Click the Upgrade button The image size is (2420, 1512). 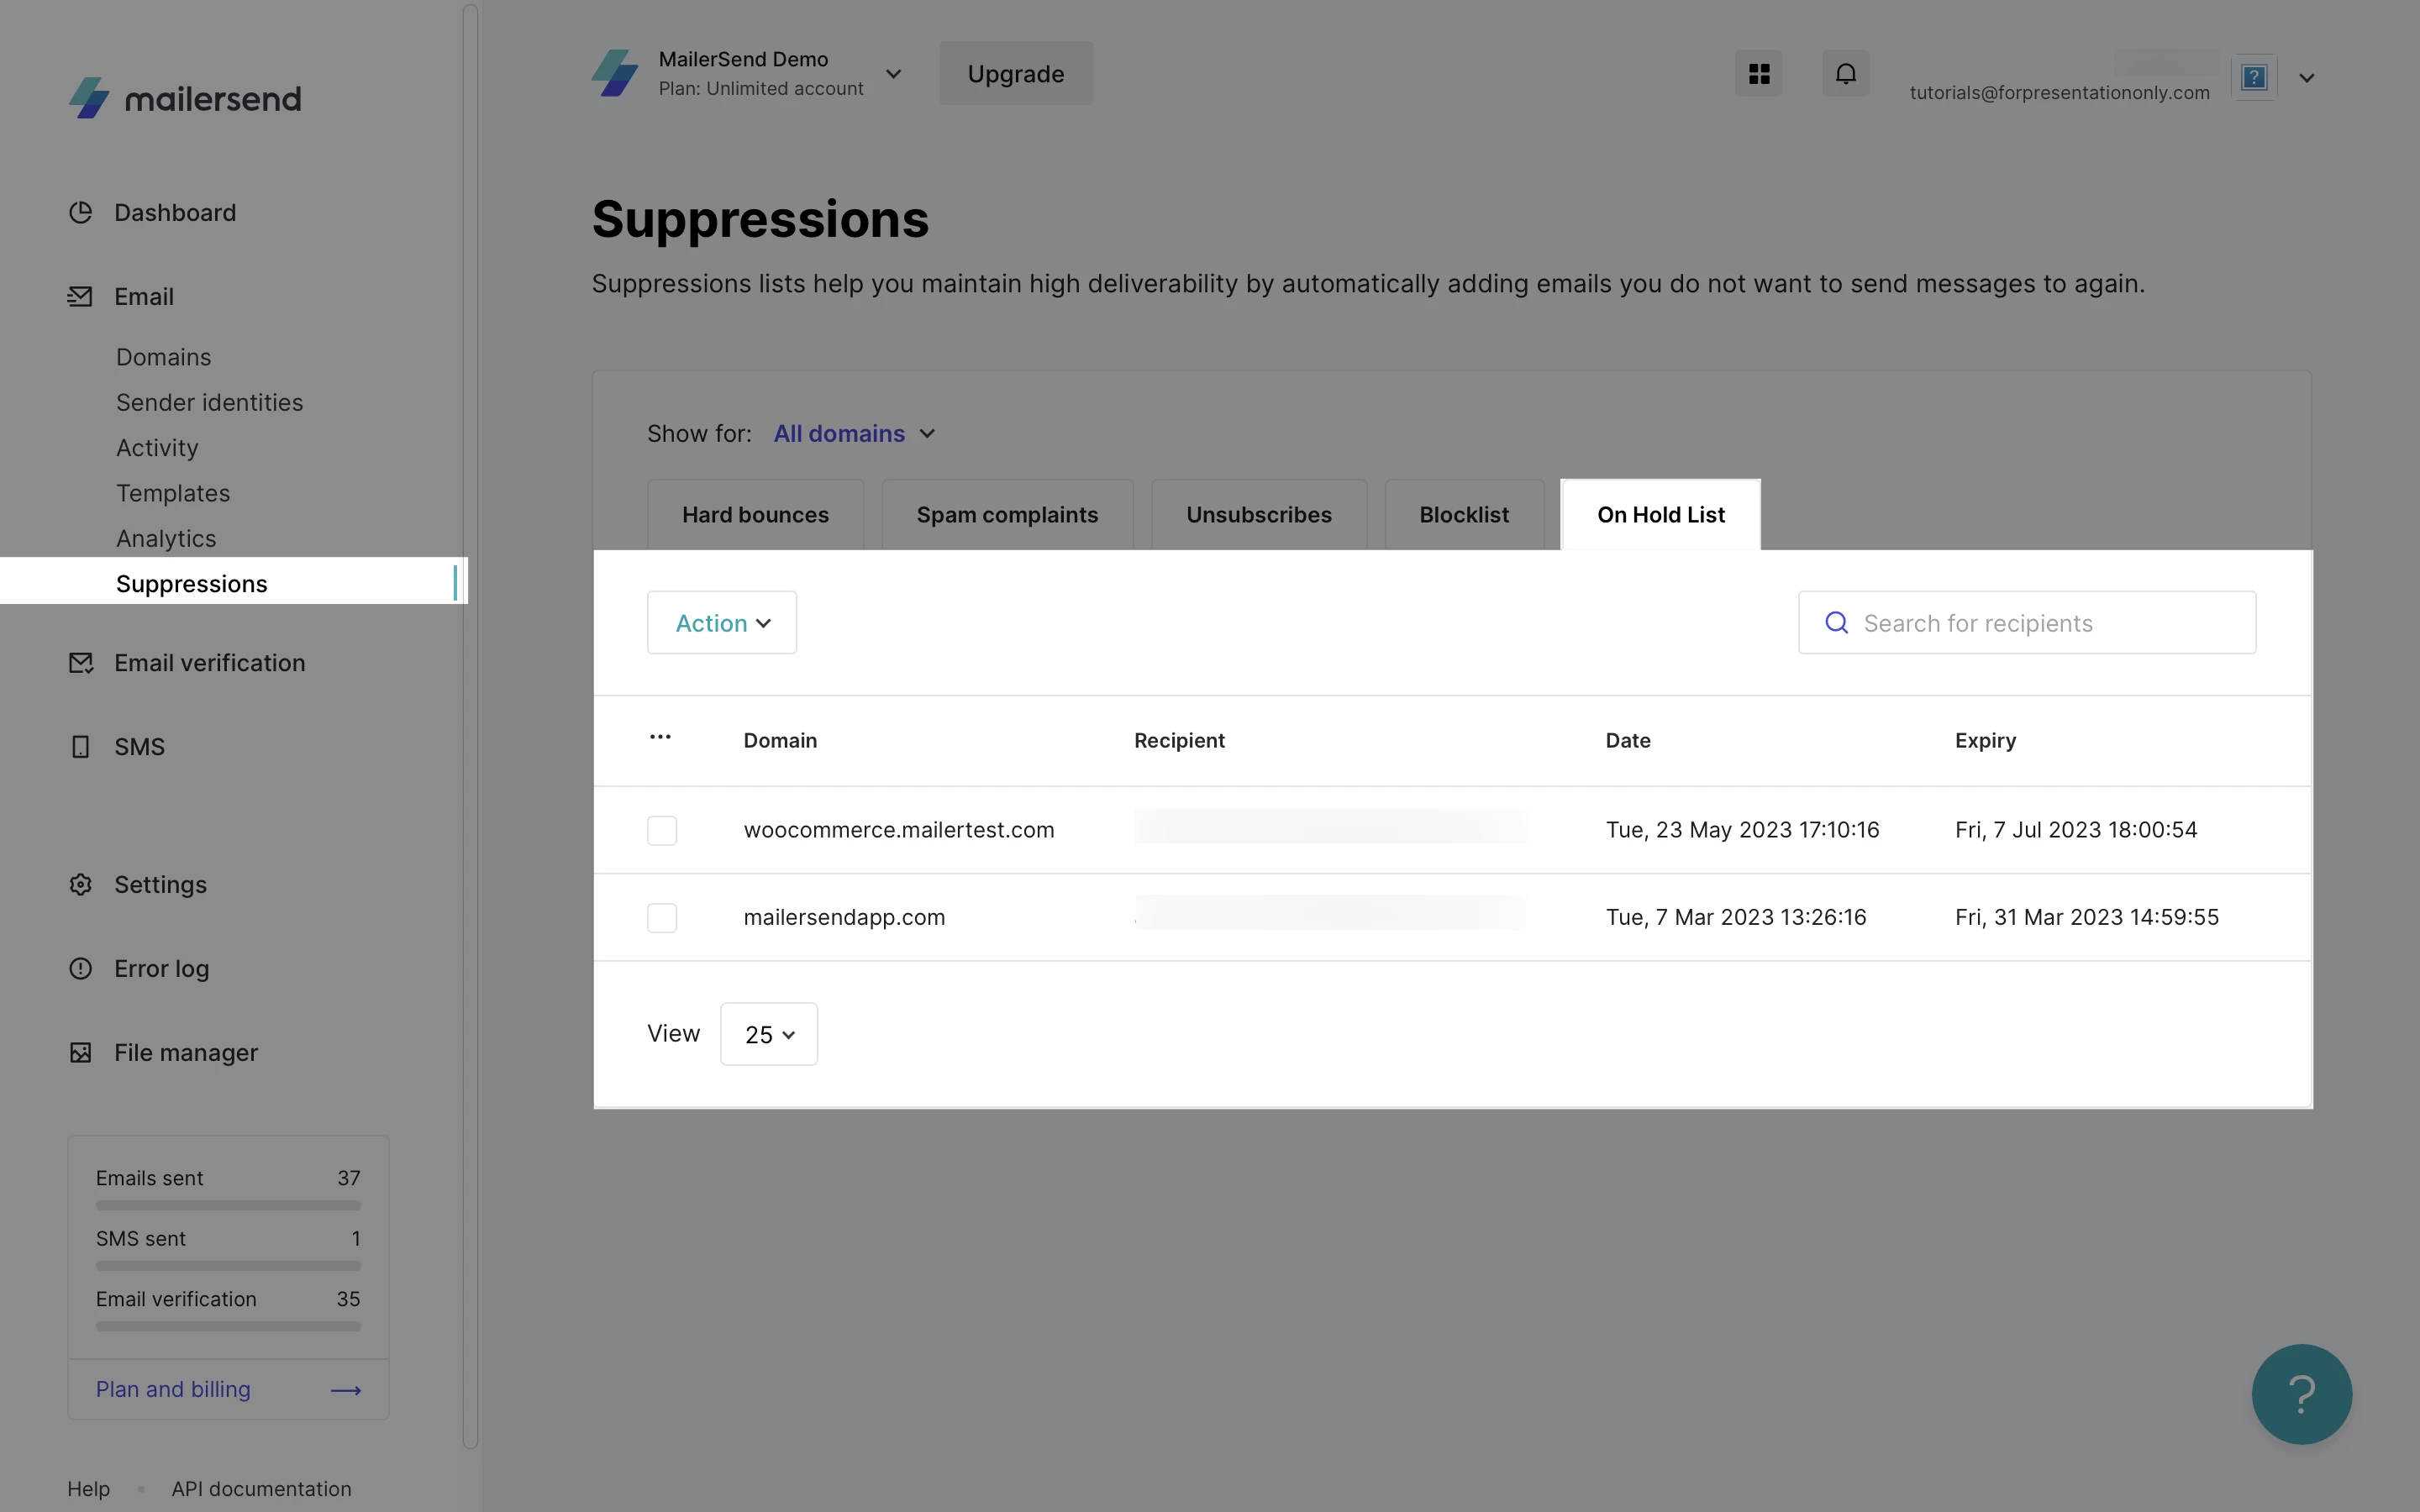[1015, 74]
